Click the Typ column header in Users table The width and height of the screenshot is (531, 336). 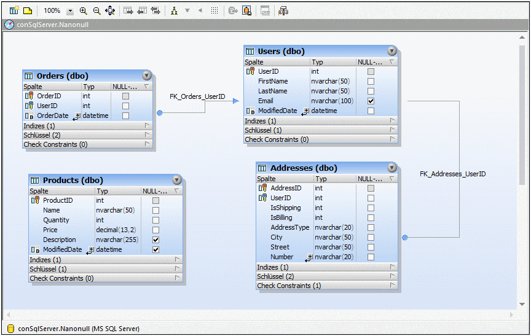click(333, 62)
